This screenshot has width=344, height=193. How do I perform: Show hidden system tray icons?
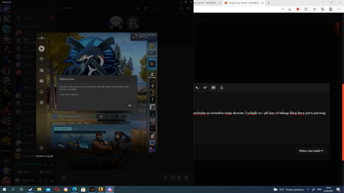pos(308,190)
